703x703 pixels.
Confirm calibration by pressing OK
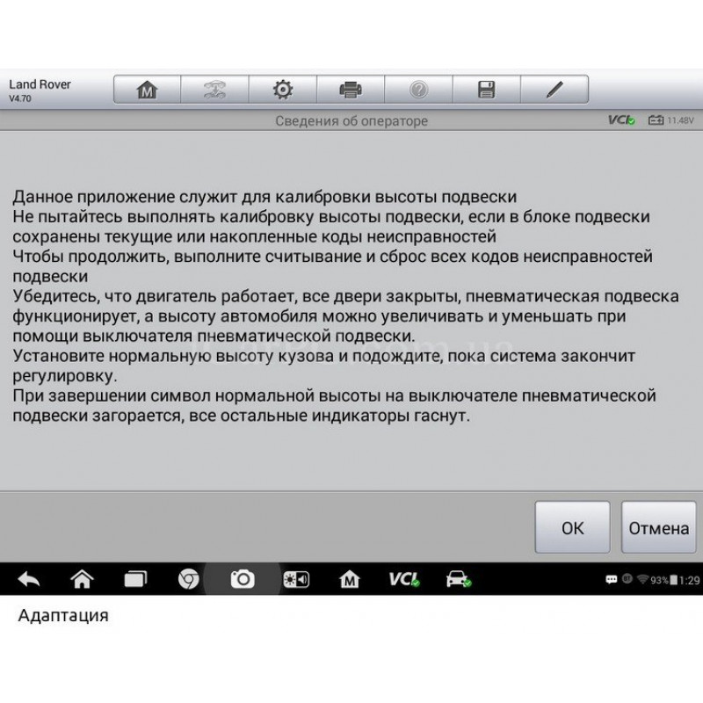pos(572,527)
